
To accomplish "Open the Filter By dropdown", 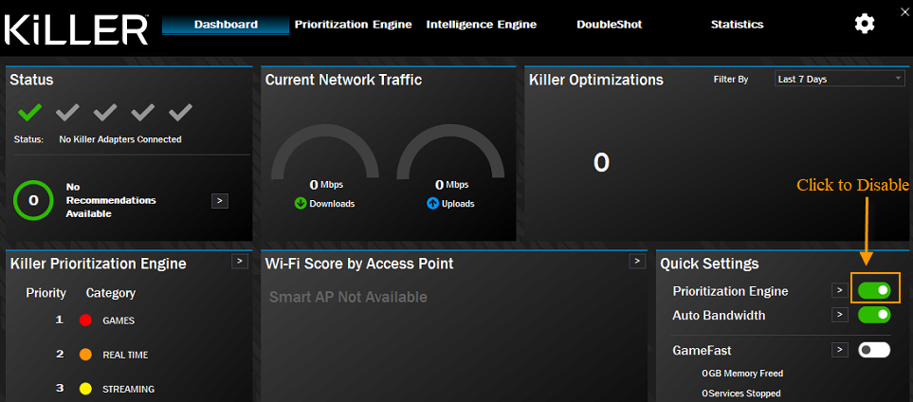I will (839, 79).
